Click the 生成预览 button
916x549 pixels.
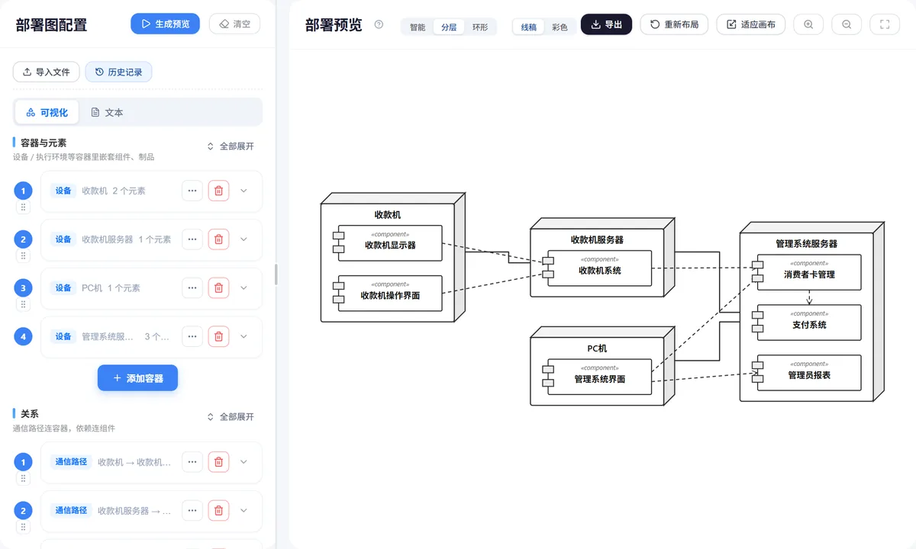click(x=165, y=24)
